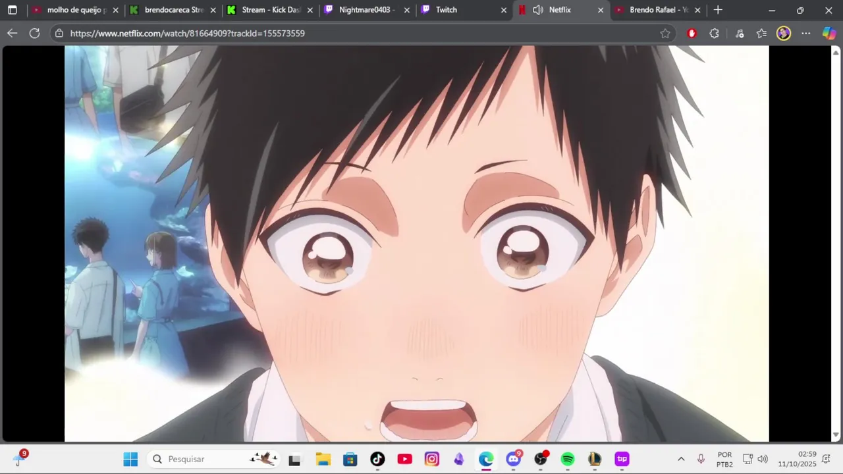Add this page to favorites star
Viewport: 843px width, 474px height.
(665, 33)
